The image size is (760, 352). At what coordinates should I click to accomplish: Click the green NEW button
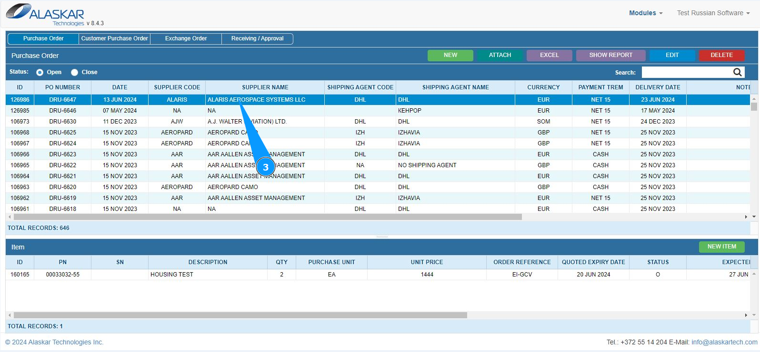tap(450, 55)
